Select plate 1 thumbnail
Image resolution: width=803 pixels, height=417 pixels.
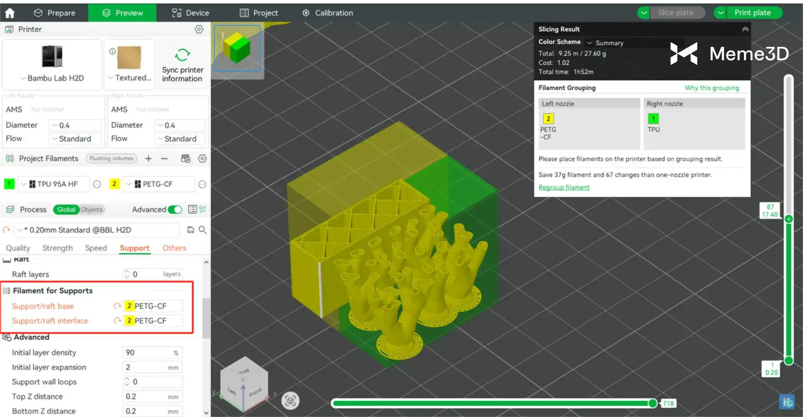pyautogui.click(x=237, y=49)
